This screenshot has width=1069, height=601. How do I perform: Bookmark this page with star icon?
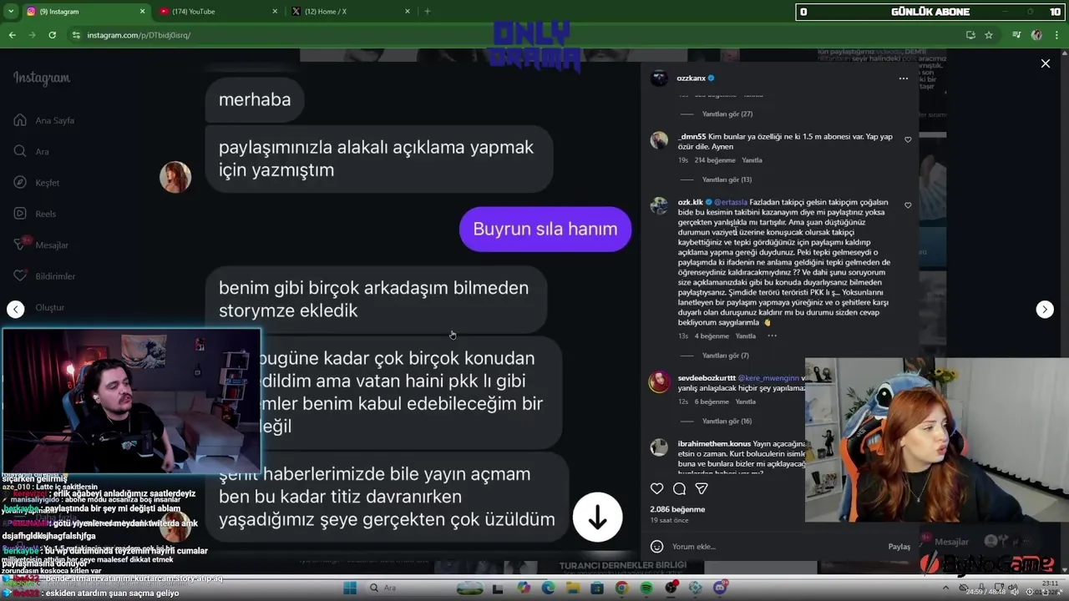pyautogui.click(x=989, y=35)
